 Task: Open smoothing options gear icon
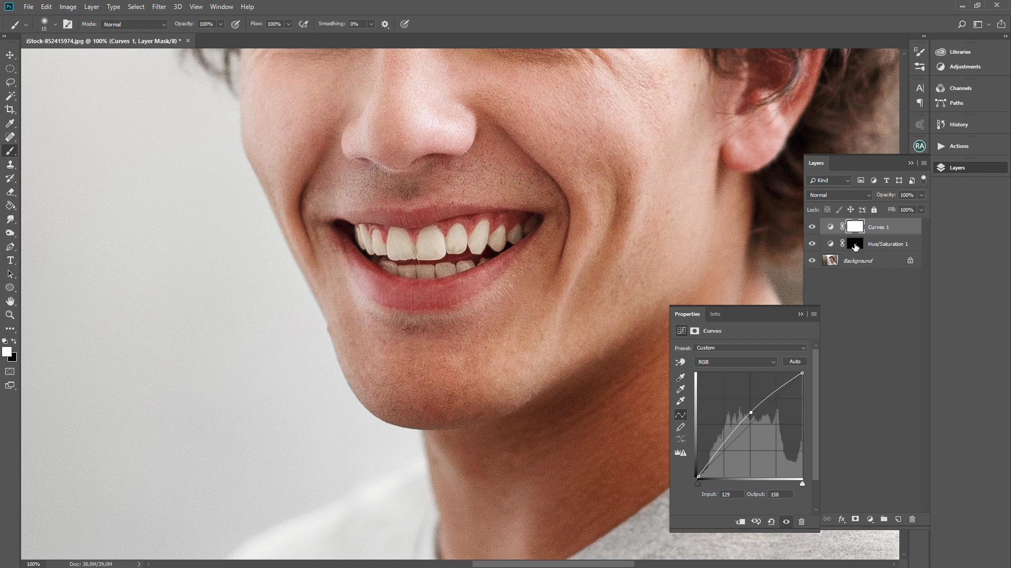(x=385, y=24)
